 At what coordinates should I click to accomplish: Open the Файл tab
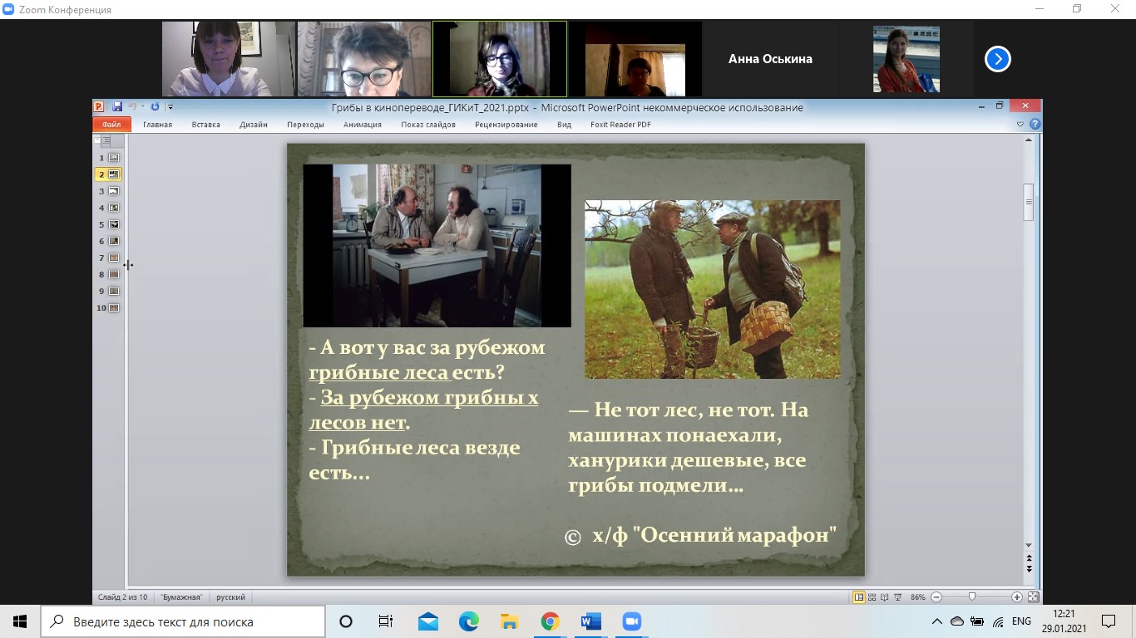[x=111, y=125]
